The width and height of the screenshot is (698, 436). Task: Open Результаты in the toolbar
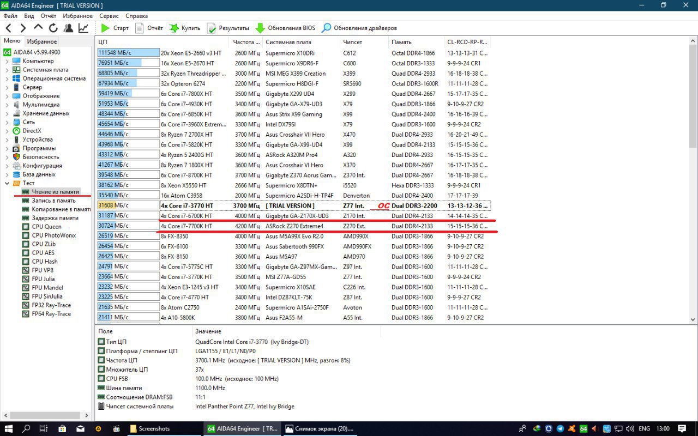click(x=228, y=28)
